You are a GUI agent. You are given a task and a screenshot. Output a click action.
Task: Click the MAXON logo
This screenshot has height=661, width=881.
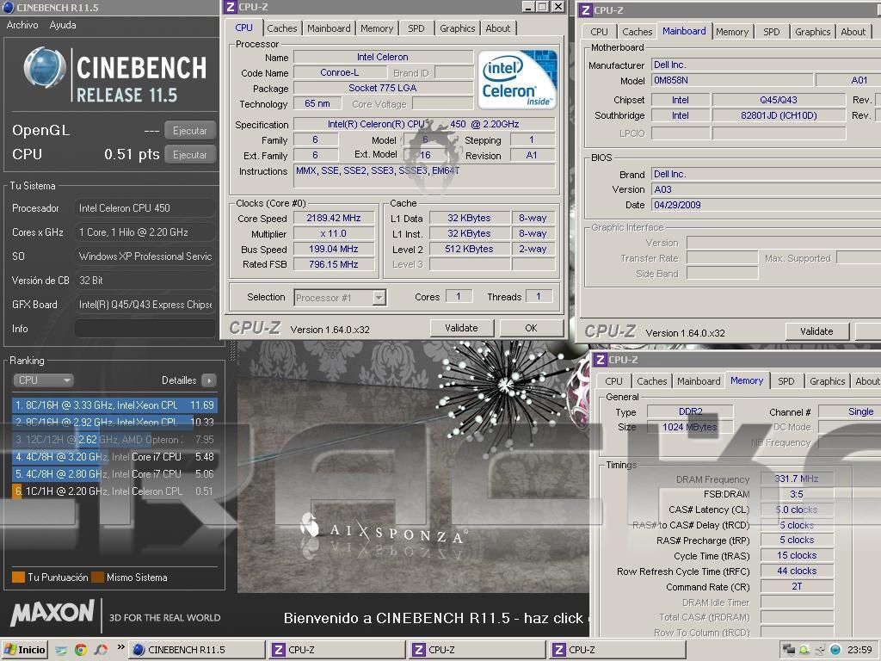click(x=52, y=614)
